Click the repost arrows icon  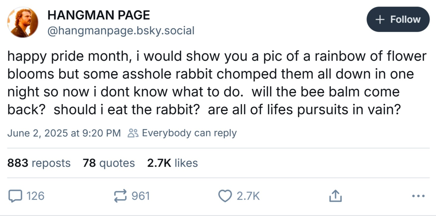point(121,196)
